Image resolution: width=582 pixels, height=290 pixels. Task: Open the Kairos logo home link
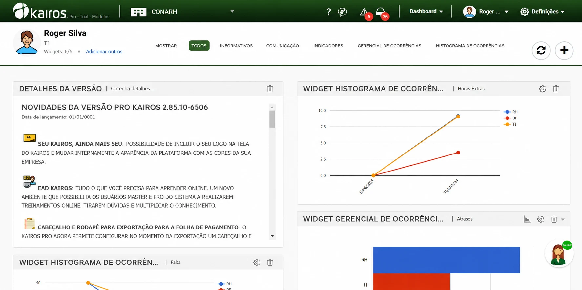pyautogui.click(x=40, y=11)
